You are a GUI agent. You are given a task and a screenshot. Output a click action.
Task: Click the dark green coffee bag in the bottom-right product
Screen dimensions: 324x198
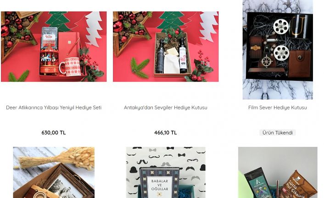point(259,184)
